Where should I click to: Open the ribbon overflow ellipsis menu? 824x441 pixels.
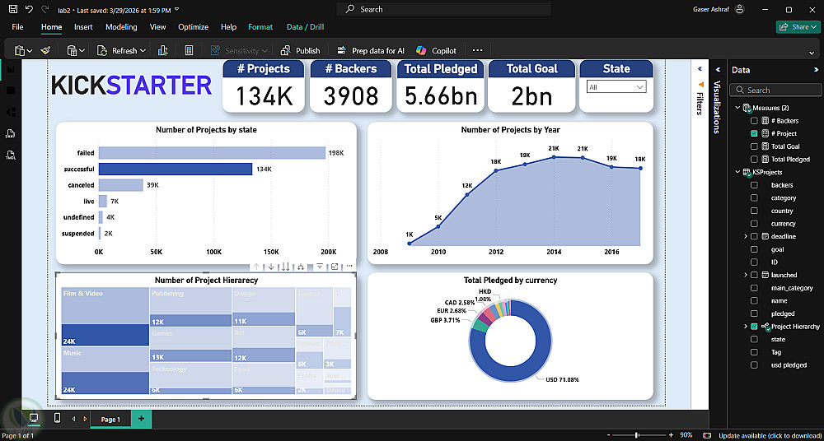[477, 50]
